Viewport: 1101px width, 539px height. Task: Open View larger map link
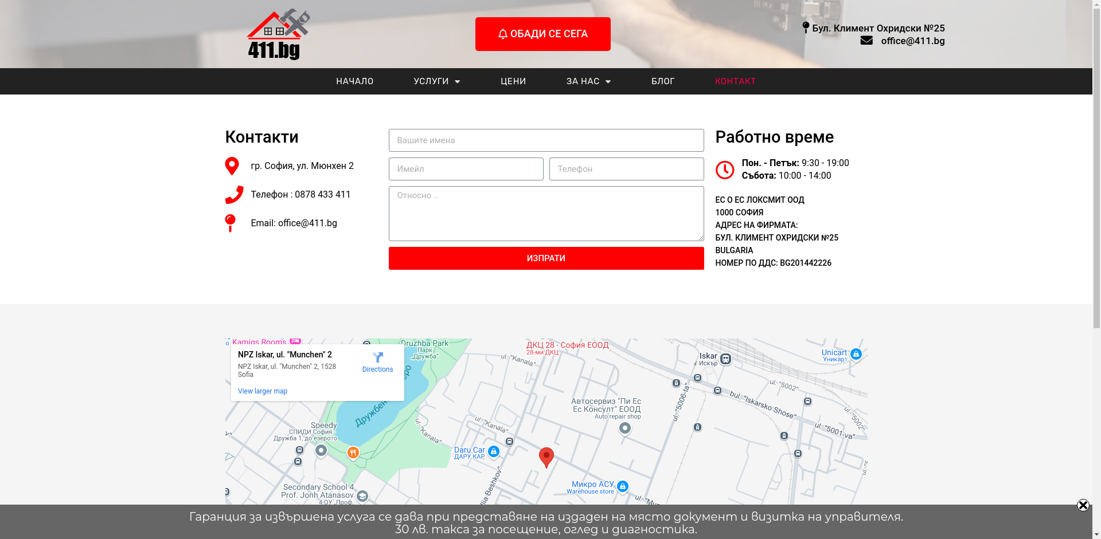click(263, 391)
